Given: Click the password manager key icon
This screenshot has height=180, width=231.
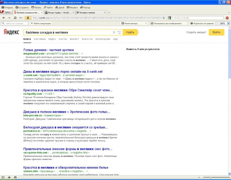Looking at the screenshot, I should click(21, 18).
